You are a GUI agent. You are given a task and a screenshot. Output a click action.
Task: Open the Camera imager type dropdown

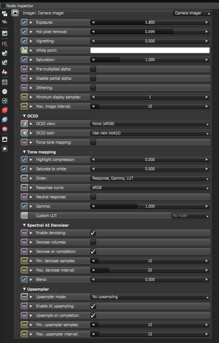pyautogui.click(x=192, y=13)
